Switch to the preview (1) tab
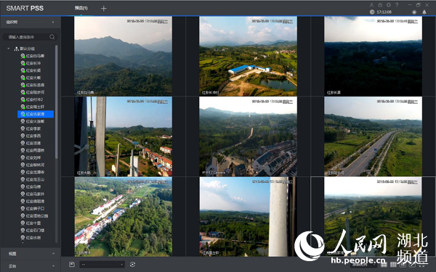436x272 pixels. [x=81, y=8]
